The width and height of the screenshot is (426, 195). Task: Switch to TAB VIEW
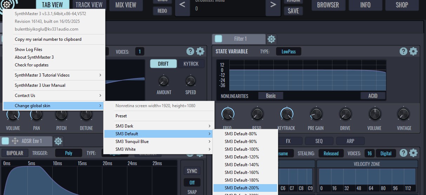(52, 5)
